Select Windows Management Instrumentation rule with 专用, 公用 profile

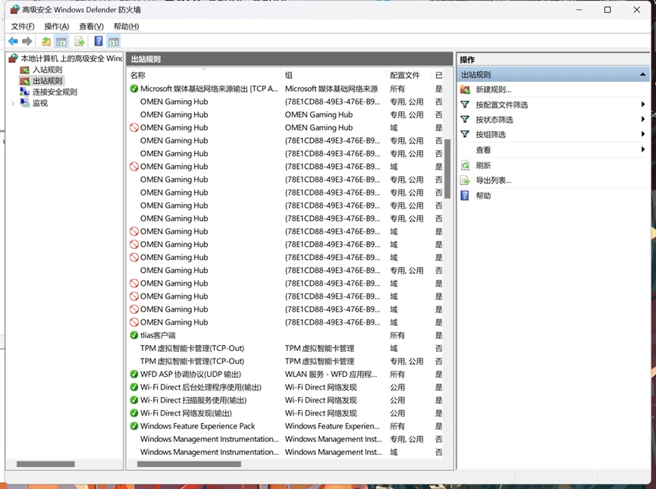(x=286, y=439)
